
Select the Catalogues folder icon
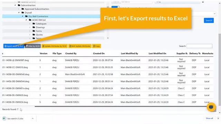(x=34, y=23)
